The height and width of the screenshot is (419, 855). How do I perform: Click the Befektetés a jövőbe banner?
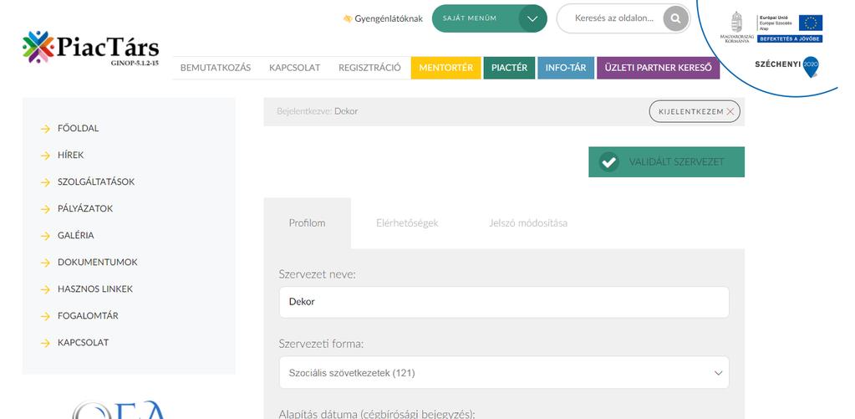click(790, 38)
